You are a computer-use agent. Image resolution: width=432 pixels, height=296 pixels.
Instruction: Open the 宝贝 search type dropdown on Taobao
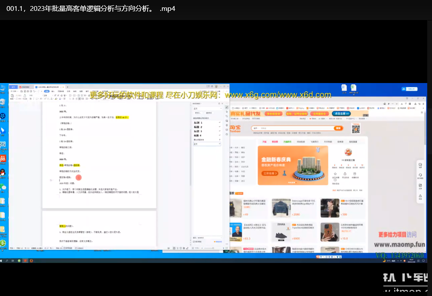pyautogui.click(x=255, y=128)
